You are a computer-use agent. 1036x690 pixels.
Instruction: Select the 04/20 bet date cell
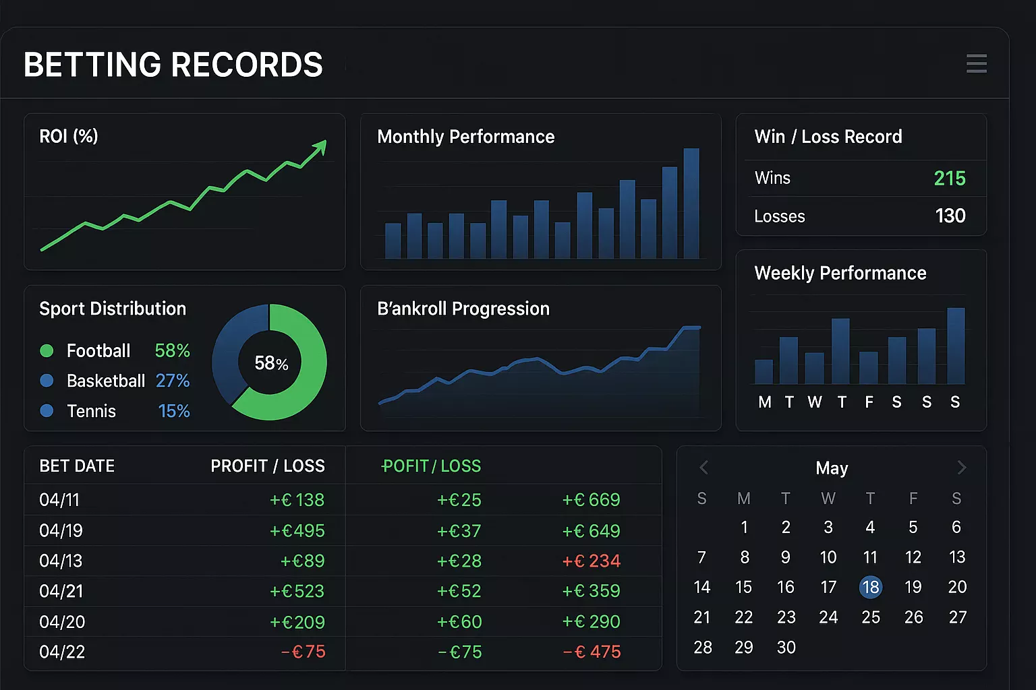pyautogui.click(x=62, y=622)
